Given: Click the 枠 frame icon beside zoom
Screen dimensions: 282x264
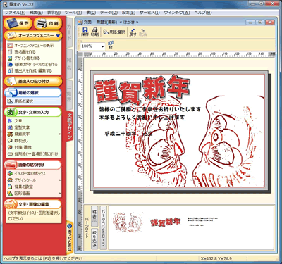Looking at the screenshot, I should pyautogui.click(x=111, y=45).
